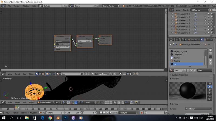Open the Render menu

17,6
